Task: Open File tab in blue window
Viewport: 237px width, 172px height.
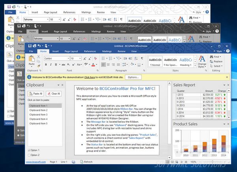Action: pos(31,51)
